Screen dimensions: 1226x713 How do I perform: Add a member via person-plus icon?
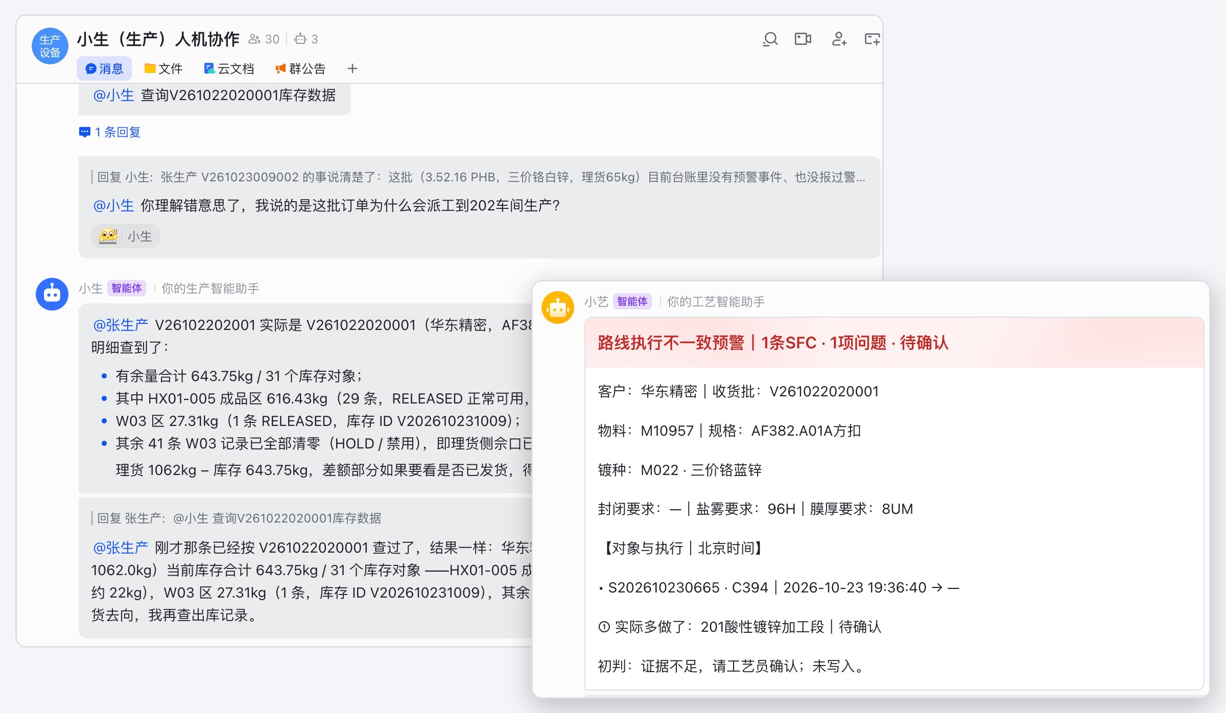pos(839,39)
